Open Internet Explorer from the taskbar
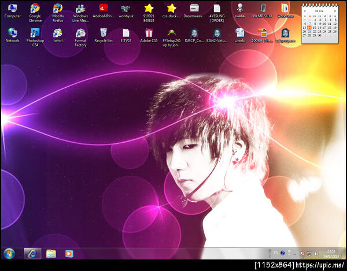 coord(32,254)
